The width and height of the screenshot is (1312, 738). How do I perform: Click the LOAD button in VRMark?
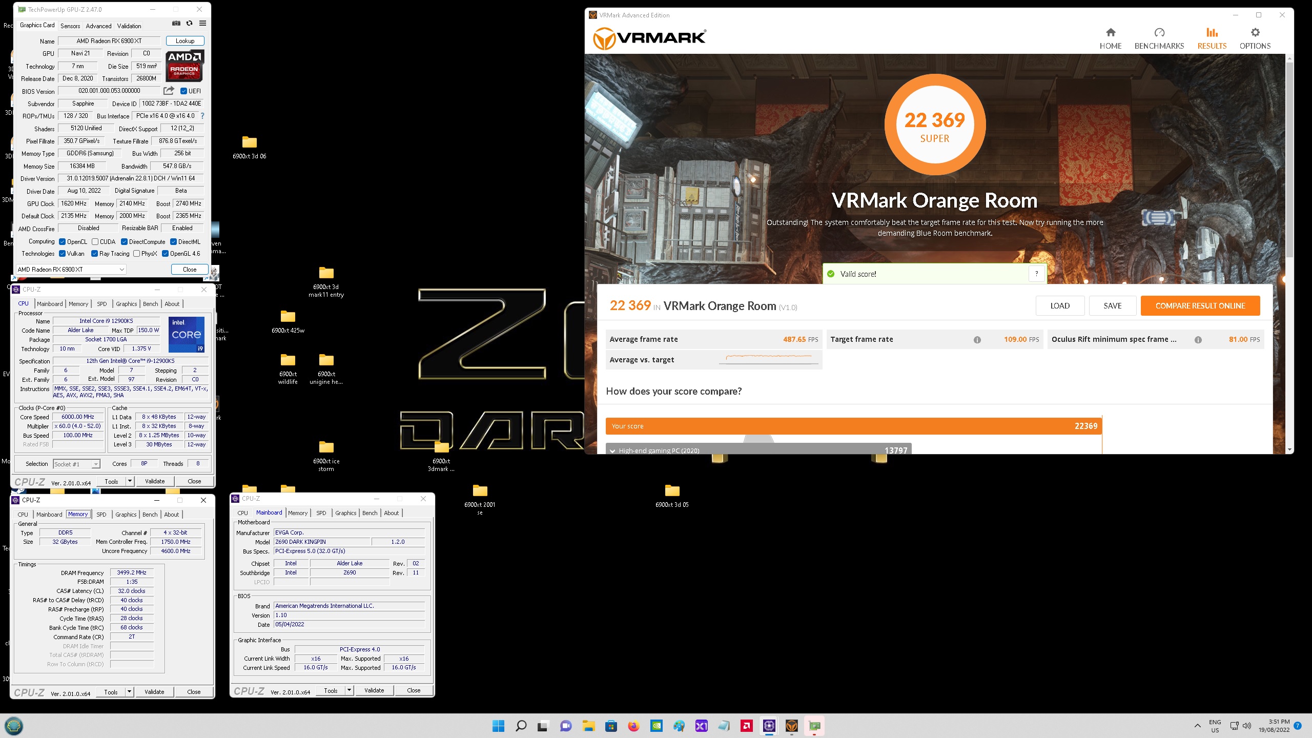pyautogui.click(x=1060, y=306)
